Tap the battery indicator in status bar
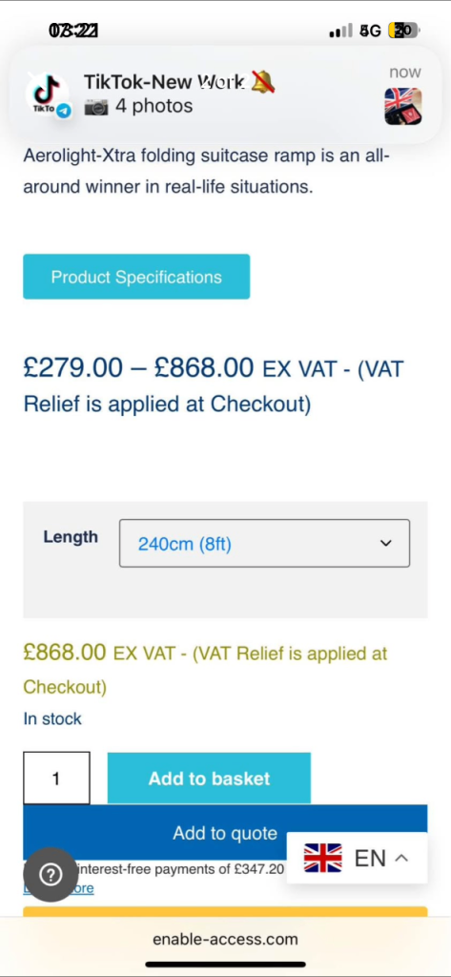 pyautogui.click(x=403, y=30)
